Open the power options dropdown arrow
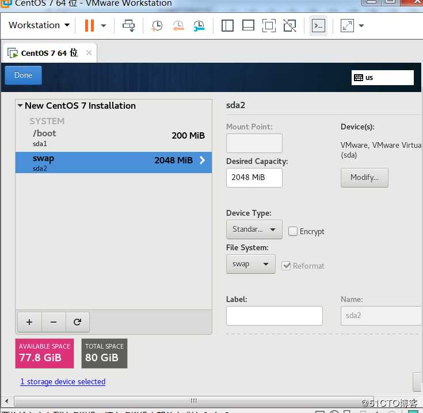The width and height of the screenshot is (423, 413). point(104,26)
